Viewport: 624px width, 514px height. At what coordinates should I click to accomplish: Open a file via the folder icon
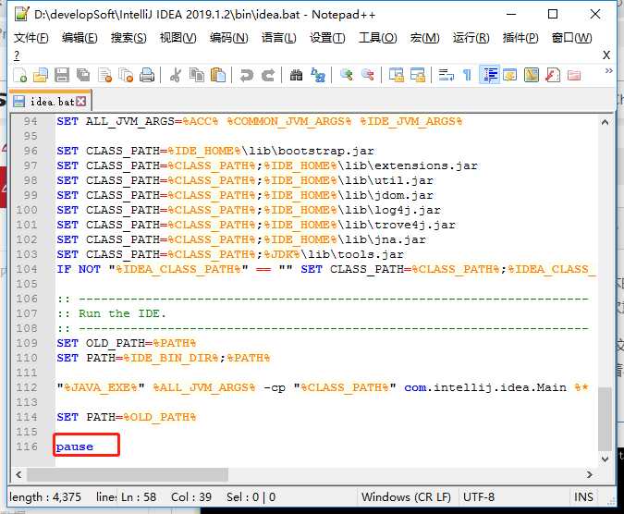[x=41, y=75]
